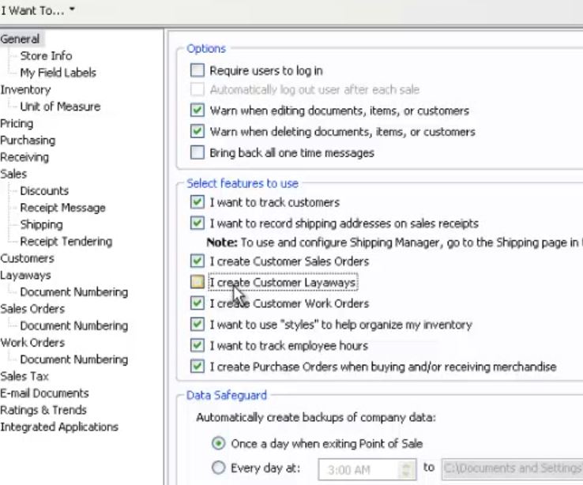Open Receipt Tendering preferences

pyautogui.click(x=66, y=241)
